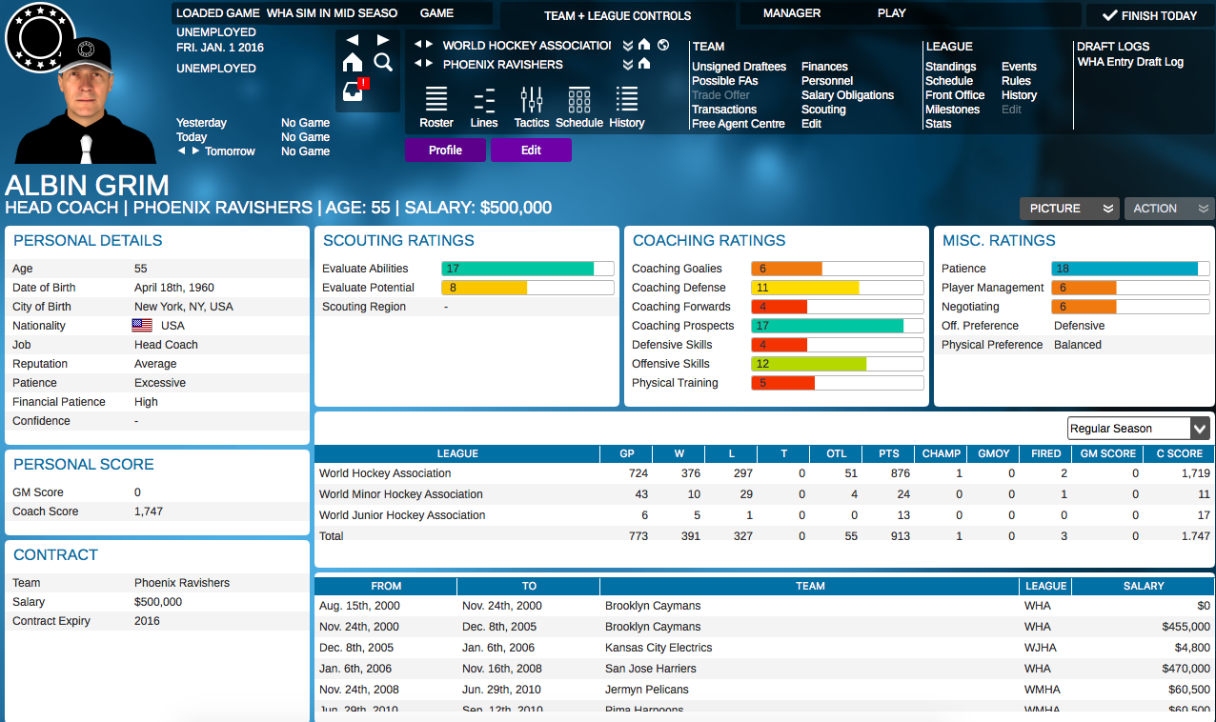Open the team Schedule grid icon
This screenshot has width=1216, height=722.
pos(579,99)
